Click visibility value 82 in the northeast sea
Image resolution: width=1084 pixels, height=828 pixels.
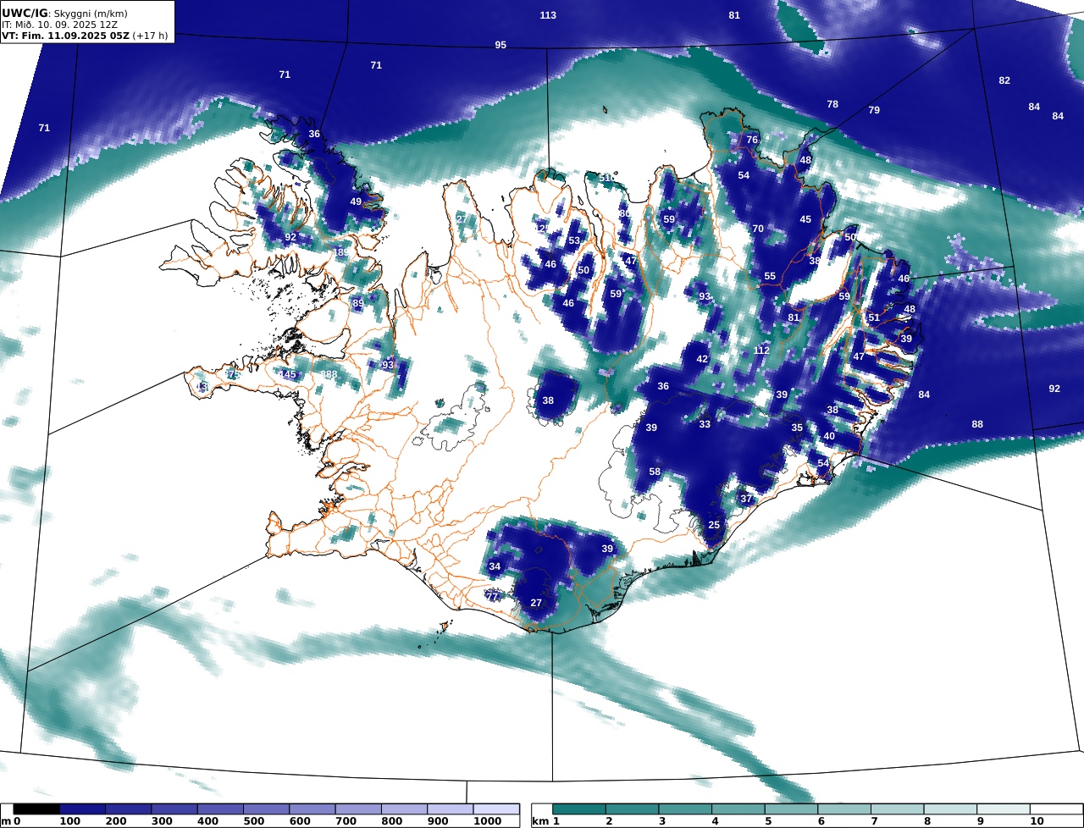tap(1004, 80)
